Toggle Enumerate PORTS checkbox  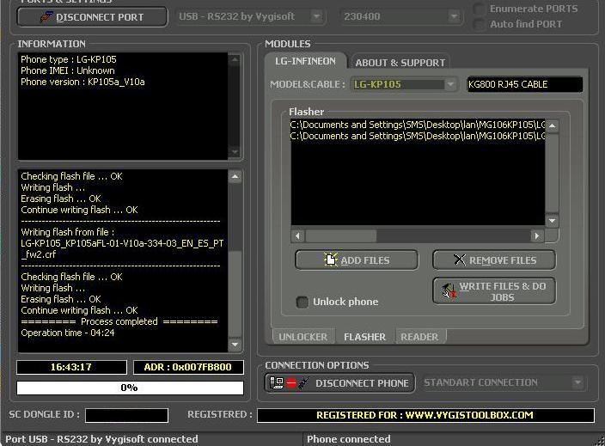[479, 9]
